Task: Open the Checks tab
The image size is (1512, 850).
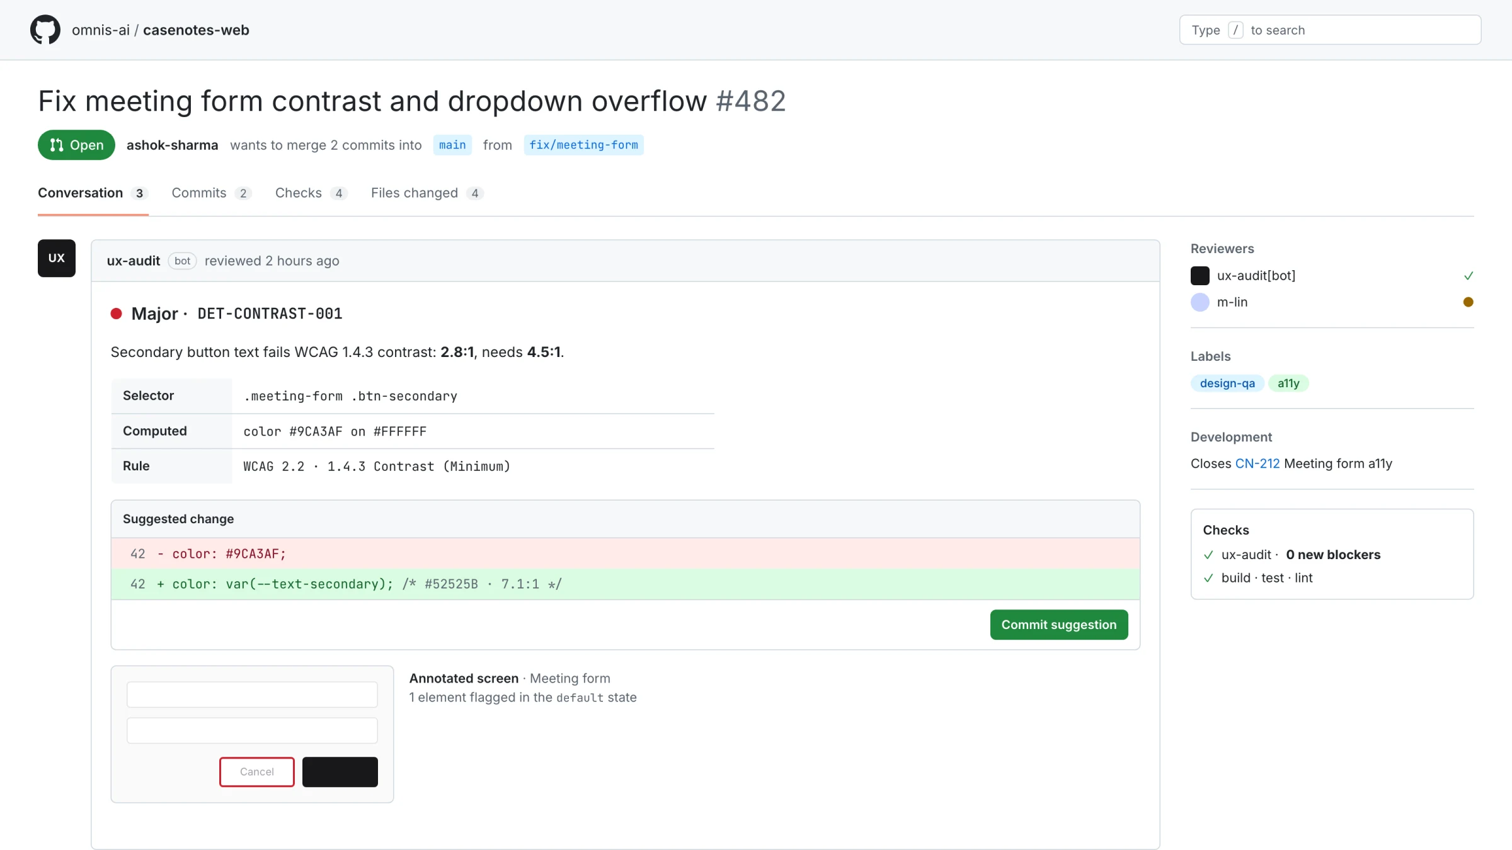Action: point(311,193)
